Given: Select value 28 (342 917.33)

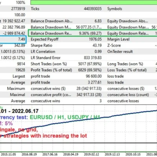Looking at the screenshot, I should (89, 89).
